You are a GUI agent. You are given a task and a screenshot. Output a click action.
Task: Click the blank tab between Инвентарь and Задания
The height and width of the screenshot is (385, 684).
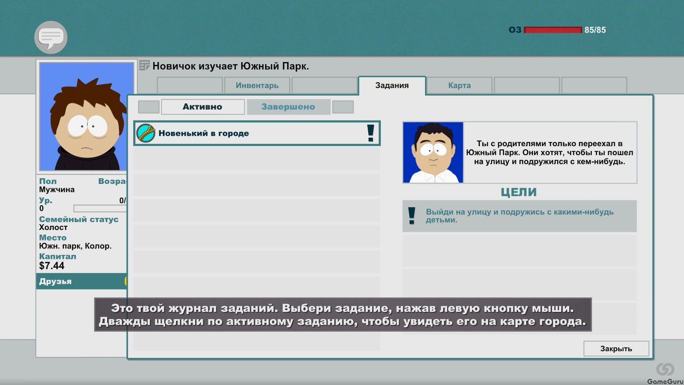[324, 86]
